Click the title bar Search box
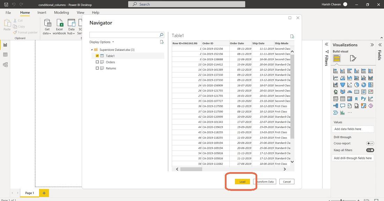384x201 pixels. [x=187, y=4]
